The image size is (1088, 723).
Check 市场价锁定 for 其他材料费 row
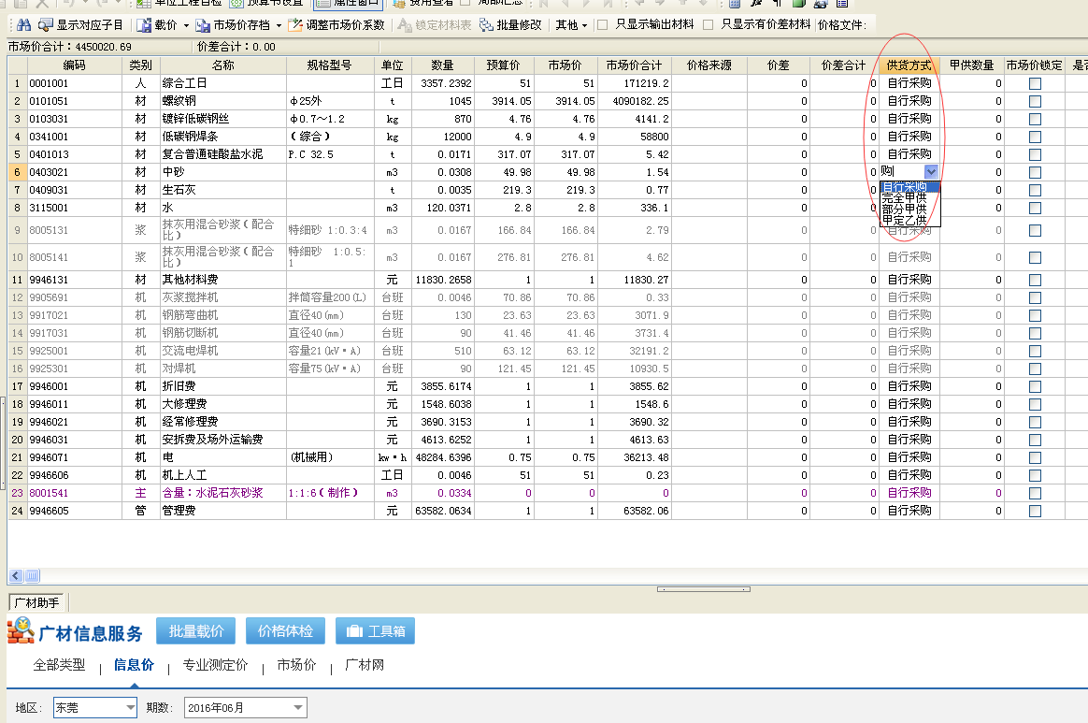(x=1036, y=280)
